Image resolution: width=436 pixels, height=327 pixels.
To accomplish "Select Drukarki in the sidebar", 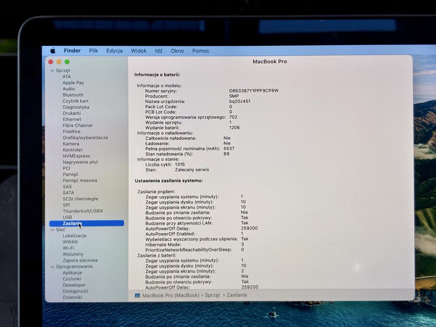I will 72,113.
